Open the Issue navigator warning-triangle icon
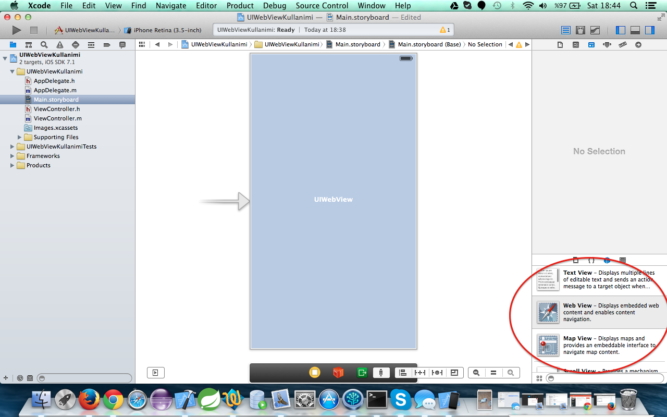 point(60,45)
